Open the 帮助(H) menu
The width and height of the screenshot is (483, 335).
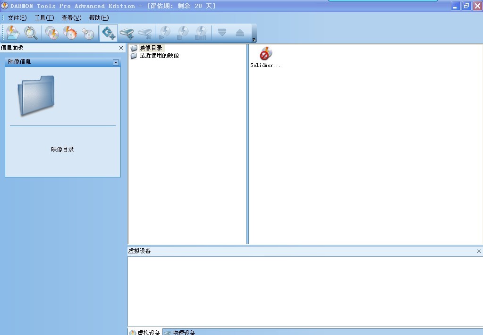click(99, 18)
